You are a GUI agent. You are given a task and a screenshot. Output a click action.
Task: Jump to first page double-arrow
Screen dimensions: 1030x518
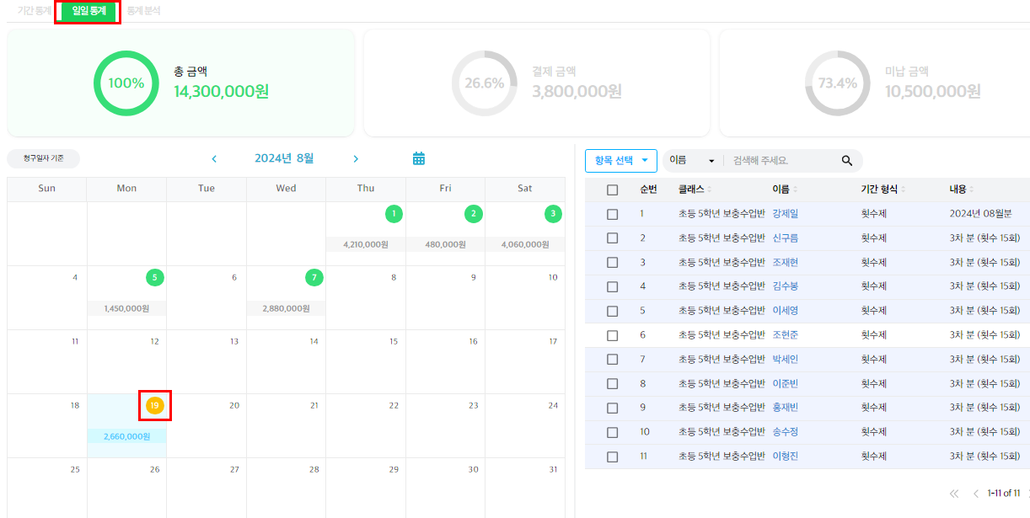click(954, 494)
